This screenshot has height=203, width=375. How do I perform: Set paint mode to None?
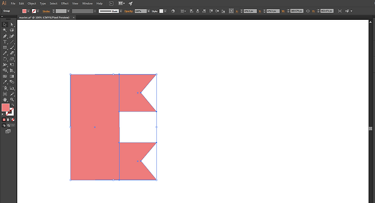(13, 120)
